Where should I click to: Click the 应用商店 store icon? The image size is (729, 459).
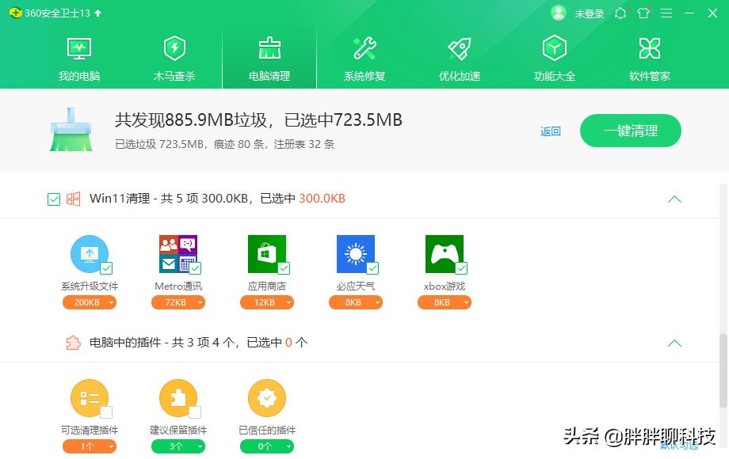coord(267,253)
